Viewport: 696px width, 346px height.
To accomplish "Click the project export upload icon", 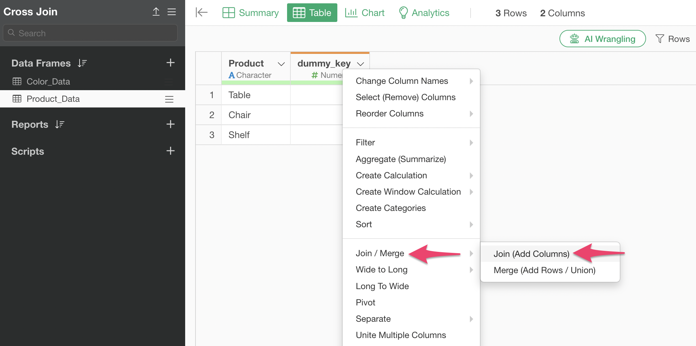I will [156, 12].
